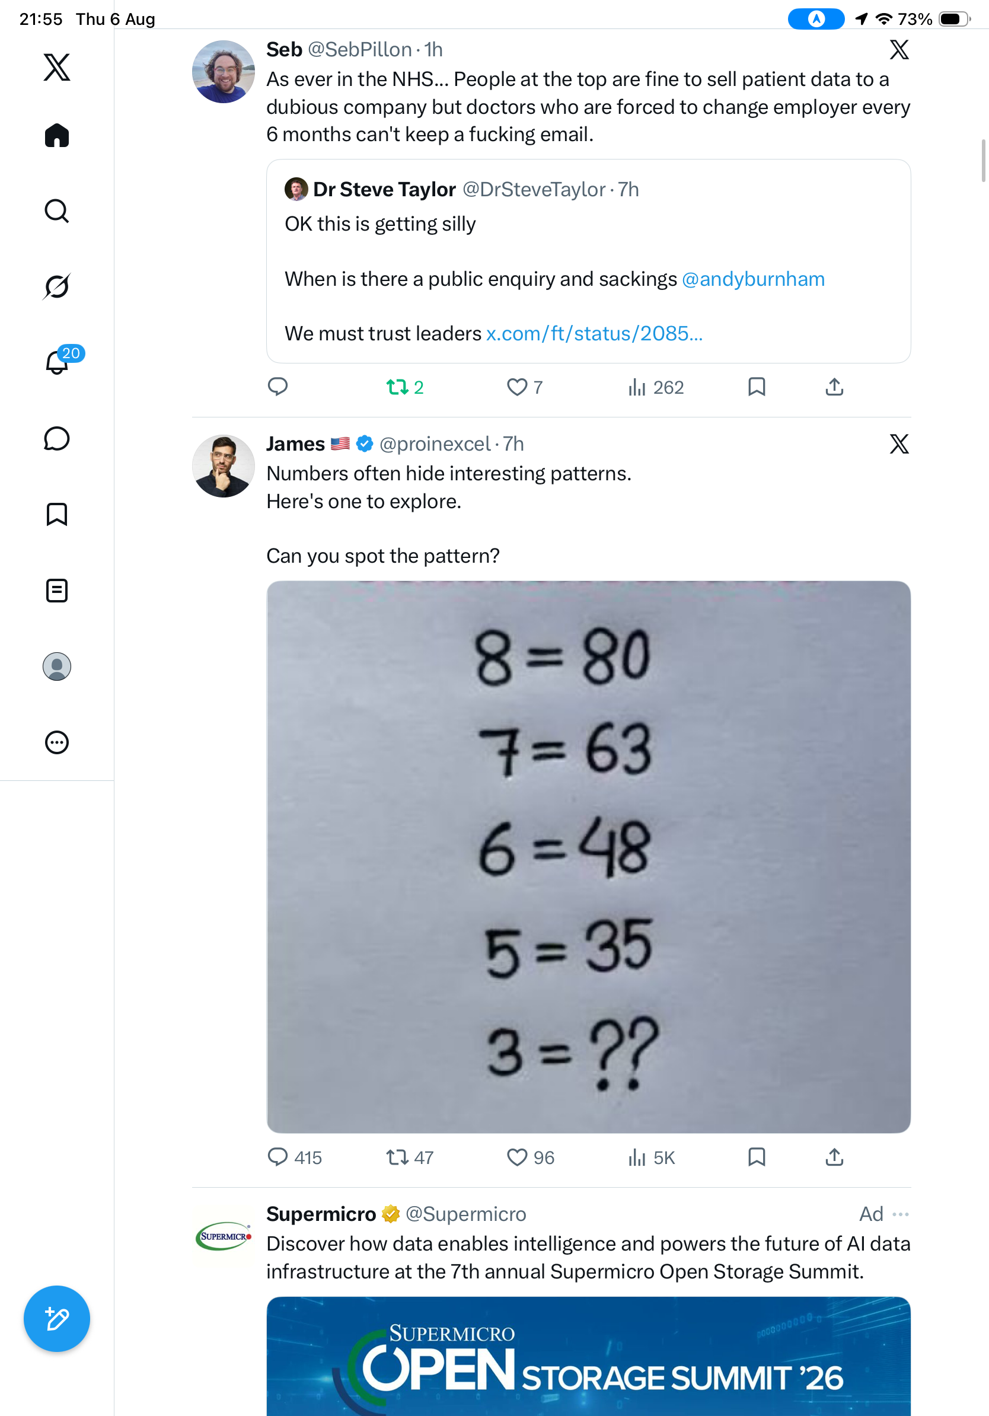Share Seb's post via share icon
989x1416 pixels.
(834, 387)
